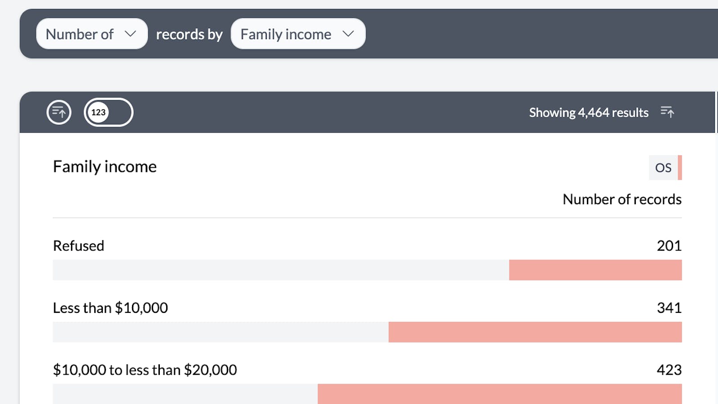Click the 'Showing 4,464 results' text

[588, 113]
